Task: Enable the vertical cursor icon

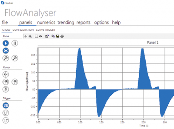Action: click(6, 74)
